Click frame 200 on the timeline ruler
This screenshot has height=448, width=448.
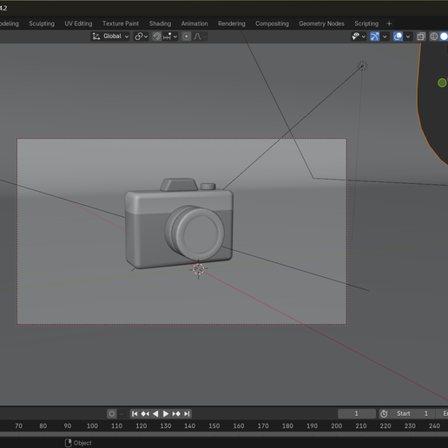click(337, 426)
